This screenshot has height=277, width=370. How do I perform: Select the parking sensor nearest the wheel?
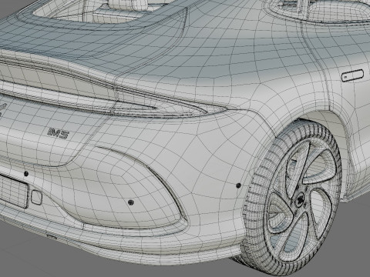(x=238, y=185)
